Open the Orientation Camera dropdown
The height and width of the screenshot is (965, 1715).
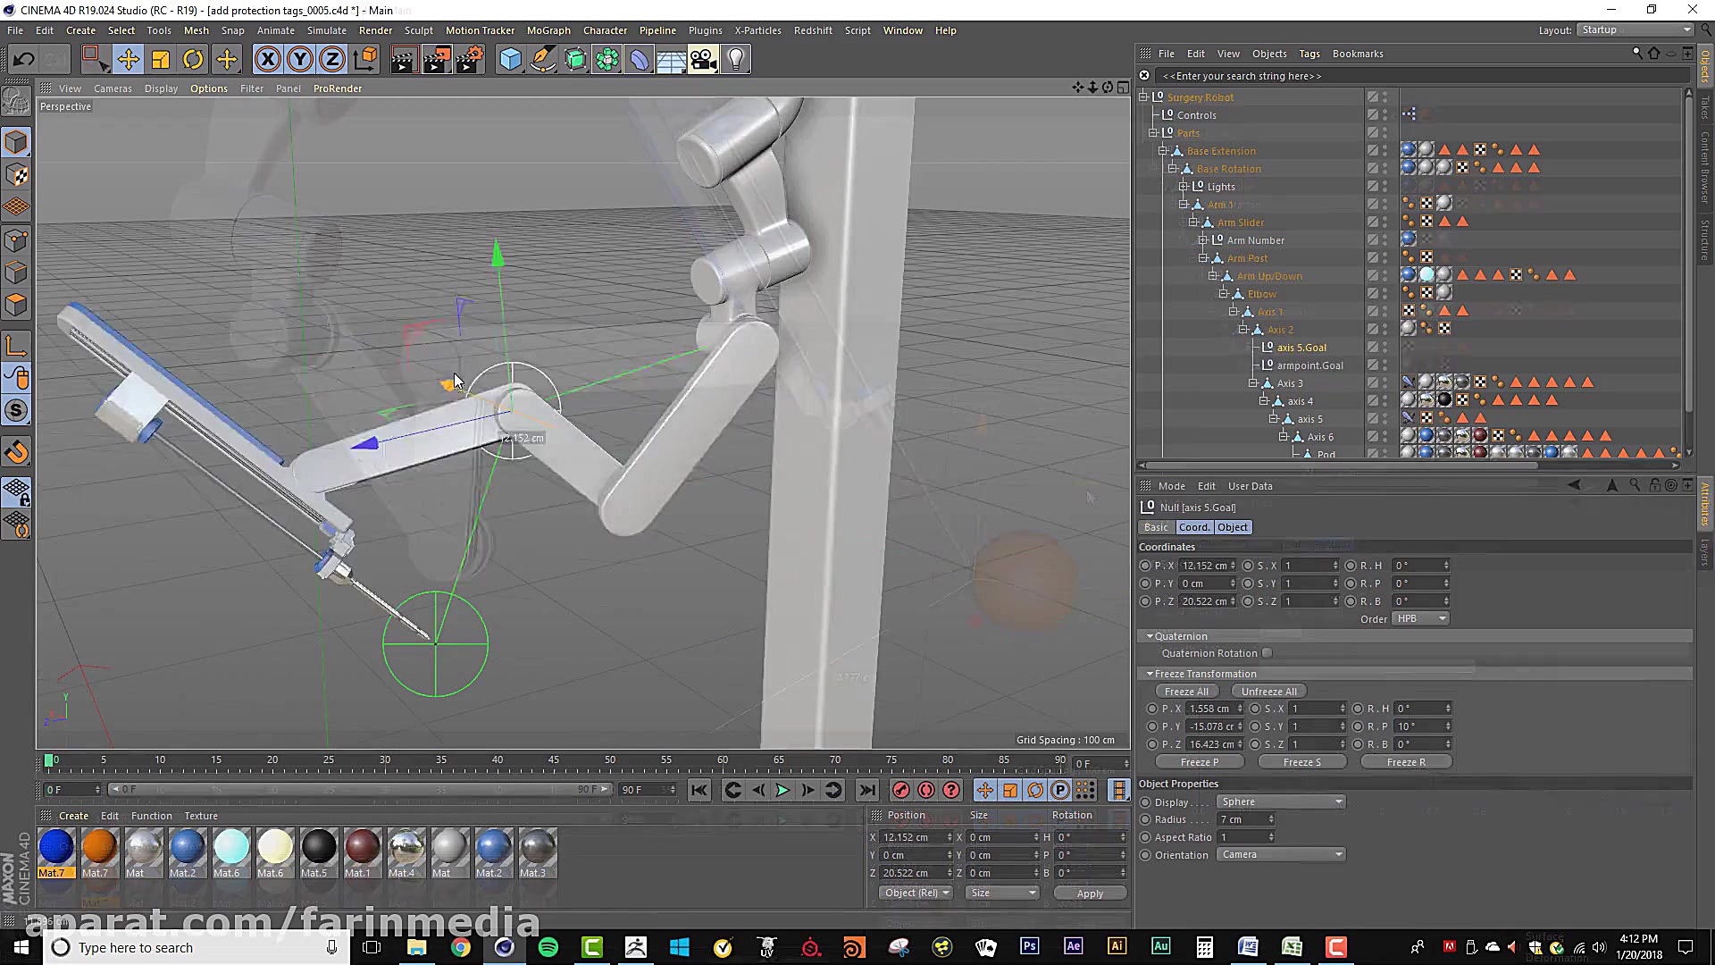pyautogui.click(x=1281, y=855)
